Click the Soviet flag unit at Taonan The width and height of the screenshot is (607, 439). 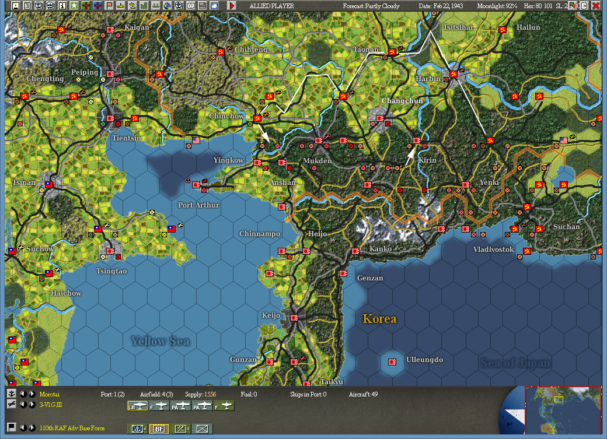click(x=392, y=52)
